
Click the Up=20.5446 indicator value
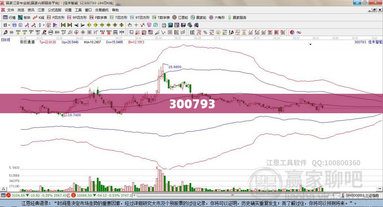pos(70,42)
